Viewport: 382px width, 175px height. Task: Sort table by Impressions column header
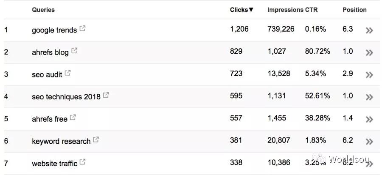point(285,10)
